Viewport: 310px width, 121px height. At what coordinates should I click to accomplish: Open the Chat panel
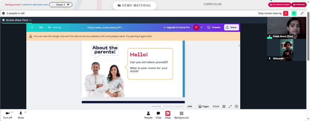158,115
